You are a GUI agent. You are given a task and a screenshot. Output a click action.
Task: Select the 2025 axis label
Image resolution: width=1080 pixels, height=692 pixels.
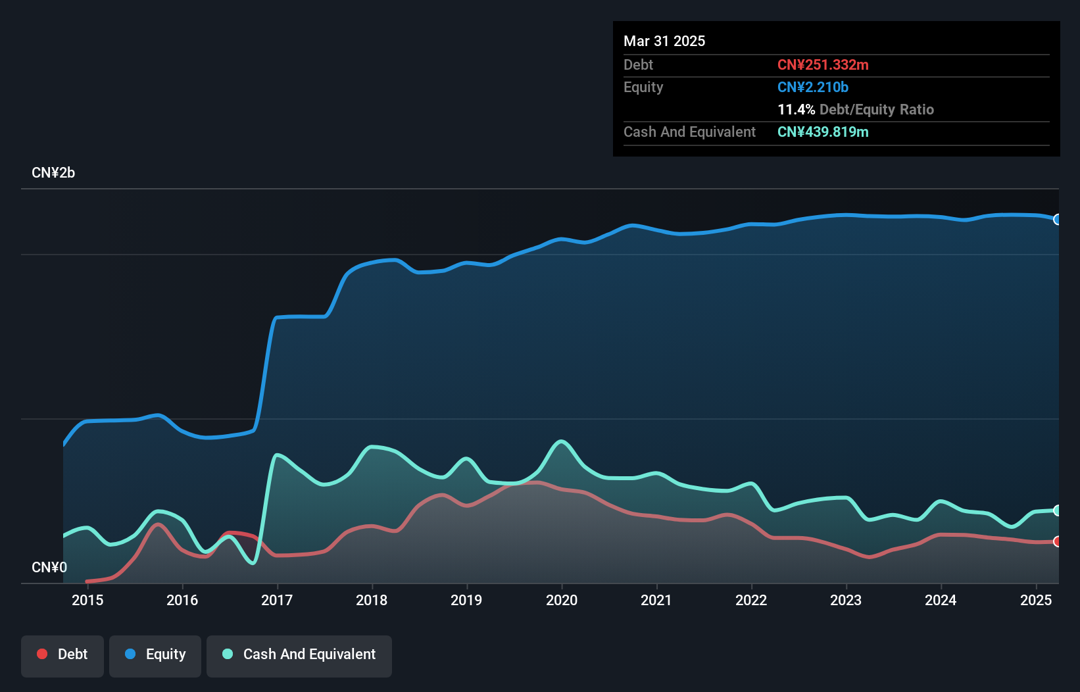tap(1036, 600)
